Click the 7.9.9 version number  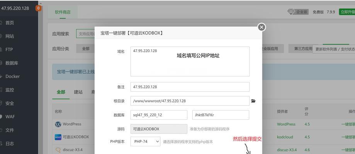(331, 12)
